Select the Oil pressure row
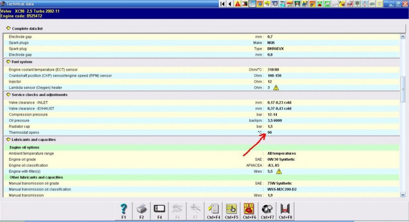Viewport: 409px width, 222px height. point(201,120)
